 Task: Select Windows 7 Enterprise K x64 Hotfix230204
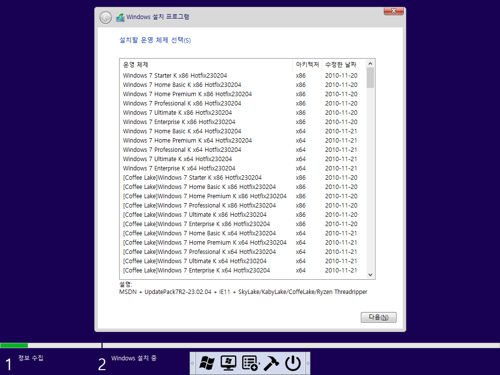coord(243,168)
